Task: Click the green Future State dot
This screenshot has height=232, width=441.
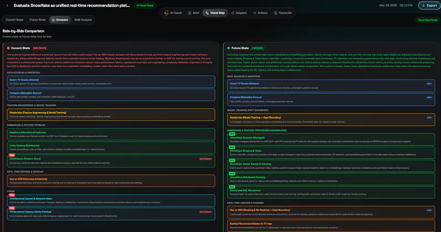Action: (228, 48)
